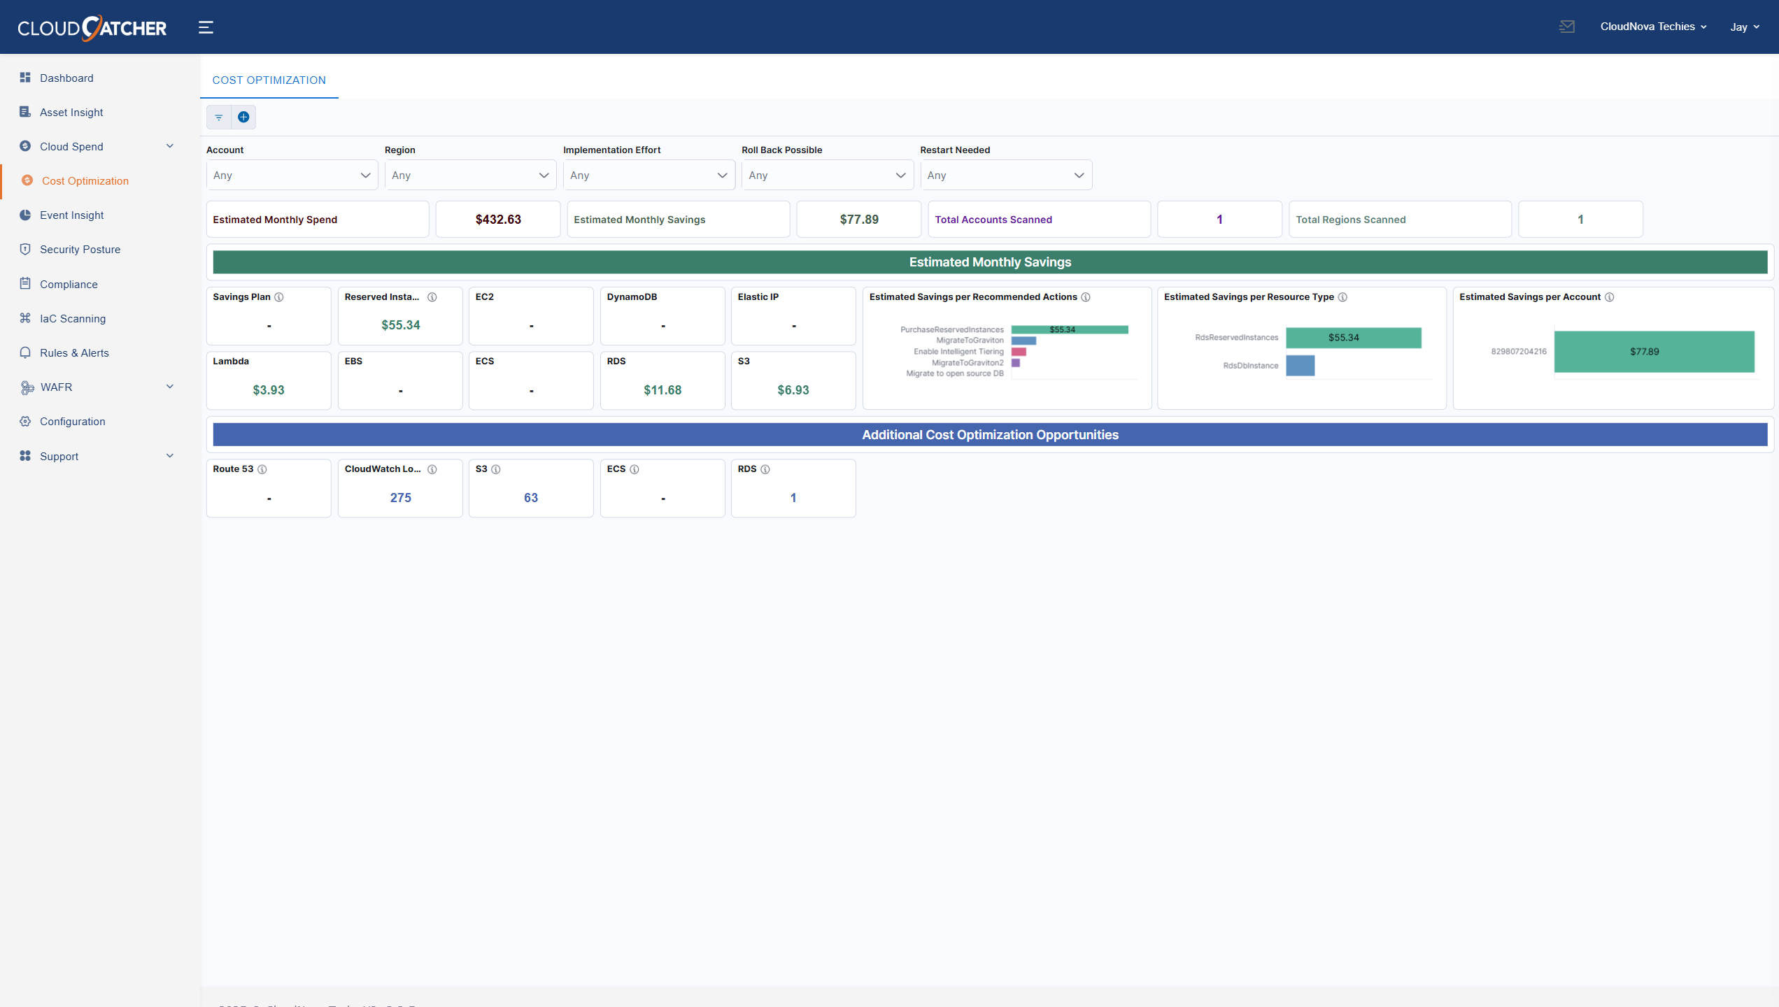Click the CloudCatcher logo
This screenshot has width=1779, height=1007.
[x=92, y=27]
